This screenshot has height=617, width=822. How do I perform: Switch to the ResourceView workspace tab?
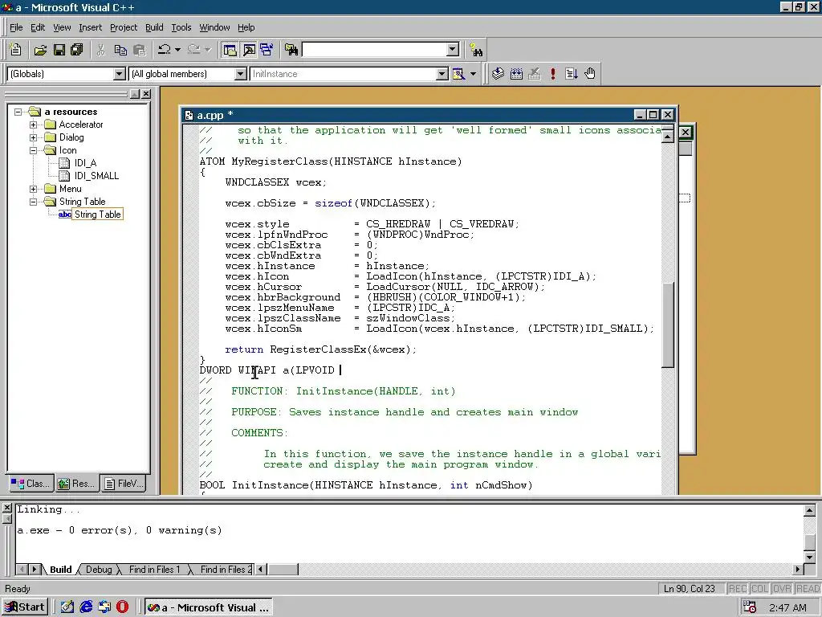[76, 483]
